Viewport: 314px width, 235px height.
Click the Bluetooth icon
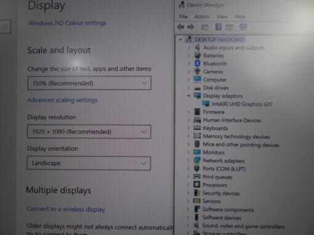197,63
